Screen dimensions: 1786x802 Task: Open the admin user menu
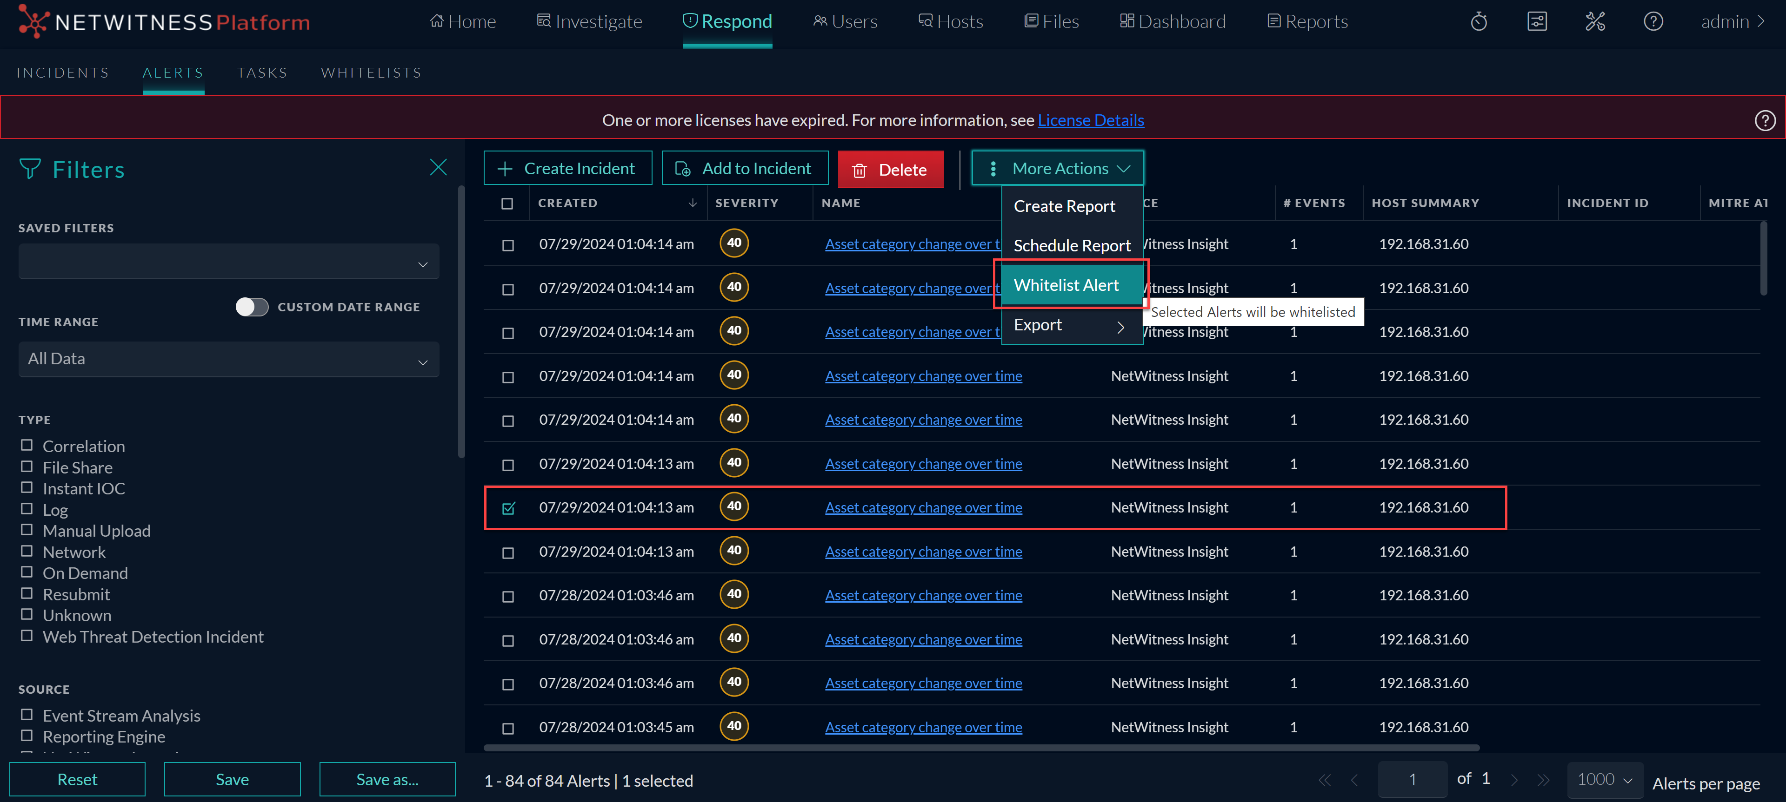[x=1733, y=21]
